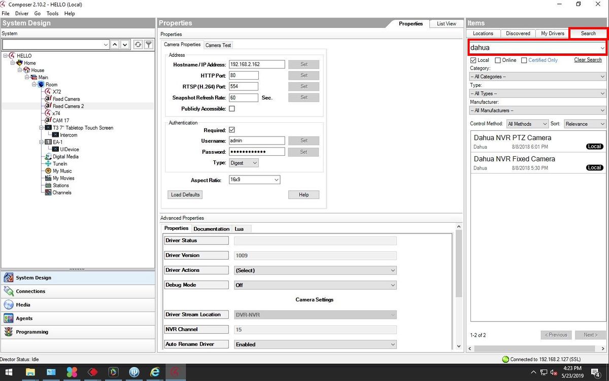Open Internet Explorer from the taskbar
The image size is (609, 381).
pos(155,372)
